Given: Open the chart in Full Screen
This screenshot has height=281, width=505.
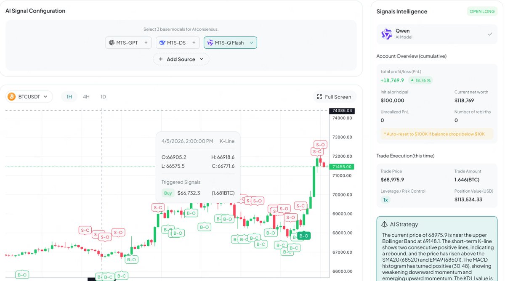Looking at the screenshot, I should click(x=334, y=97).
